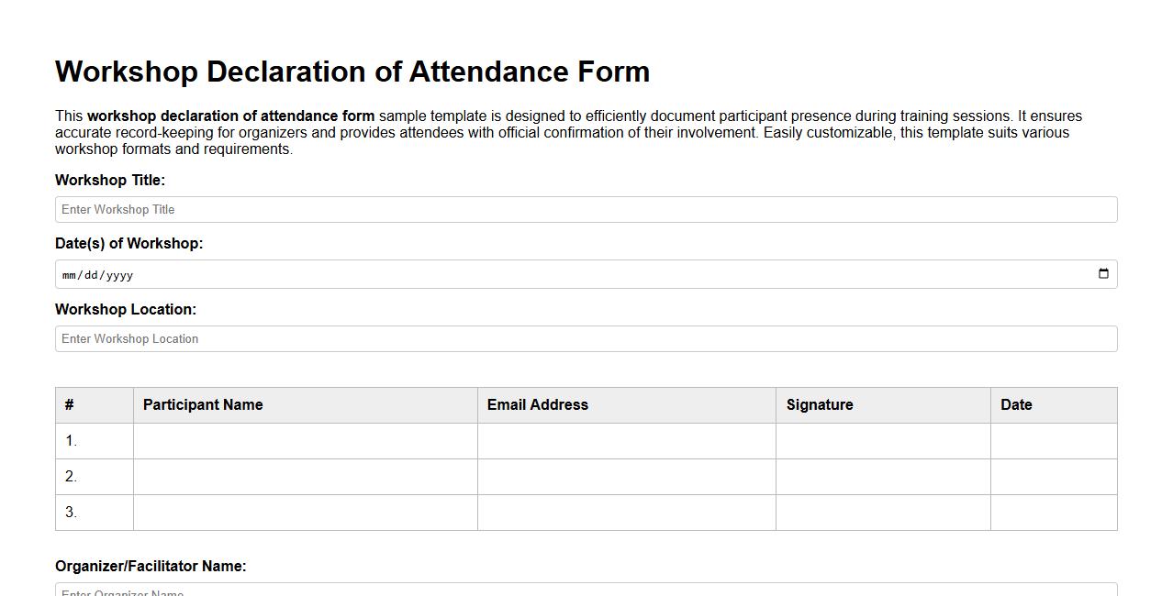Image resolution: width=1173 pixels, height=596 pixels.
Task: Click the Signature cell in row 3
Action: point(882,512)
